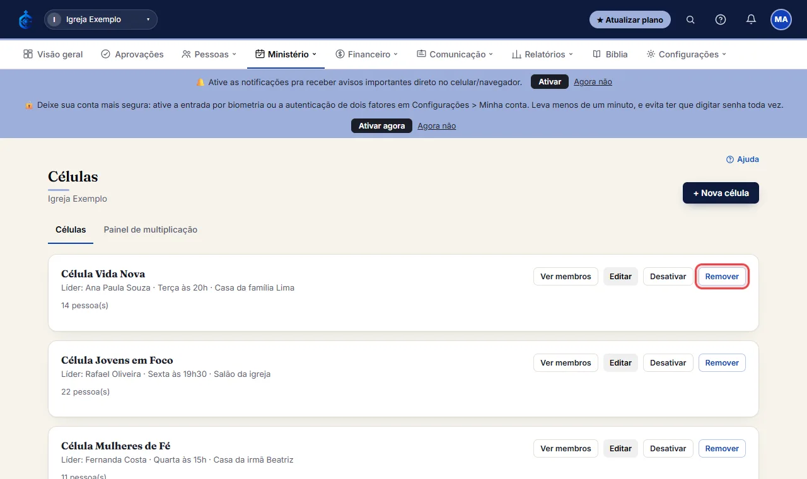The image size is (807, 479).
Task: Expand the Configurações menu
Action: pos(686,54)
